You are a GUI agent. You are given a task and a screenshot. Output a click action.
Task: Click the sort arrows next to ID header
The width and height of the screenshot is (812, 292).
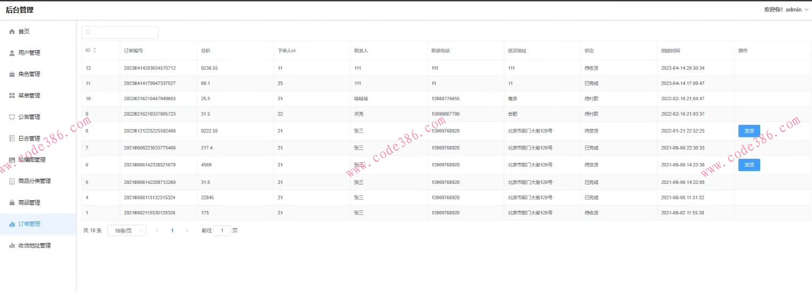tap(95, 51)
